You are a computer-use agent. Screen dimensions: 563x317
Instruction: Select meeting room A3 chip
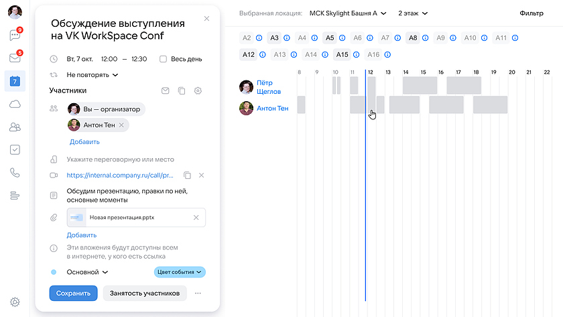[x=274, y=38]
